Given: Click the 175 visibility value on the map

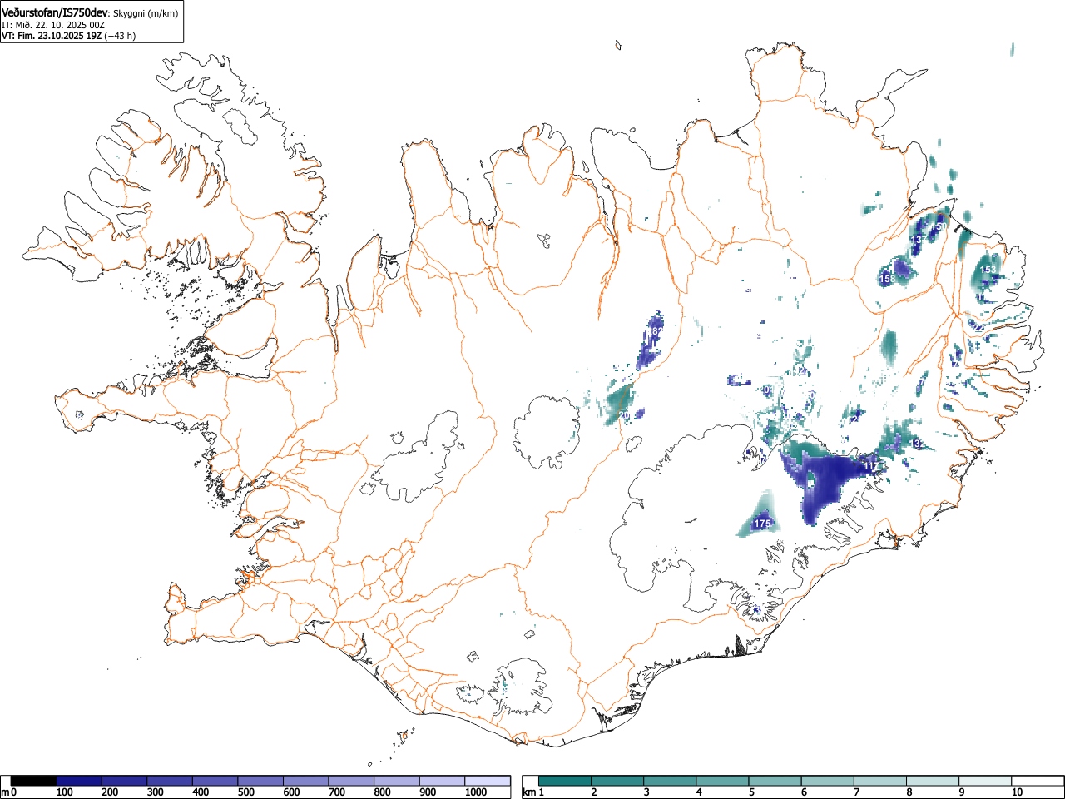Looking at the screenshot, I should pyautogui.click(x=761, y=524).
